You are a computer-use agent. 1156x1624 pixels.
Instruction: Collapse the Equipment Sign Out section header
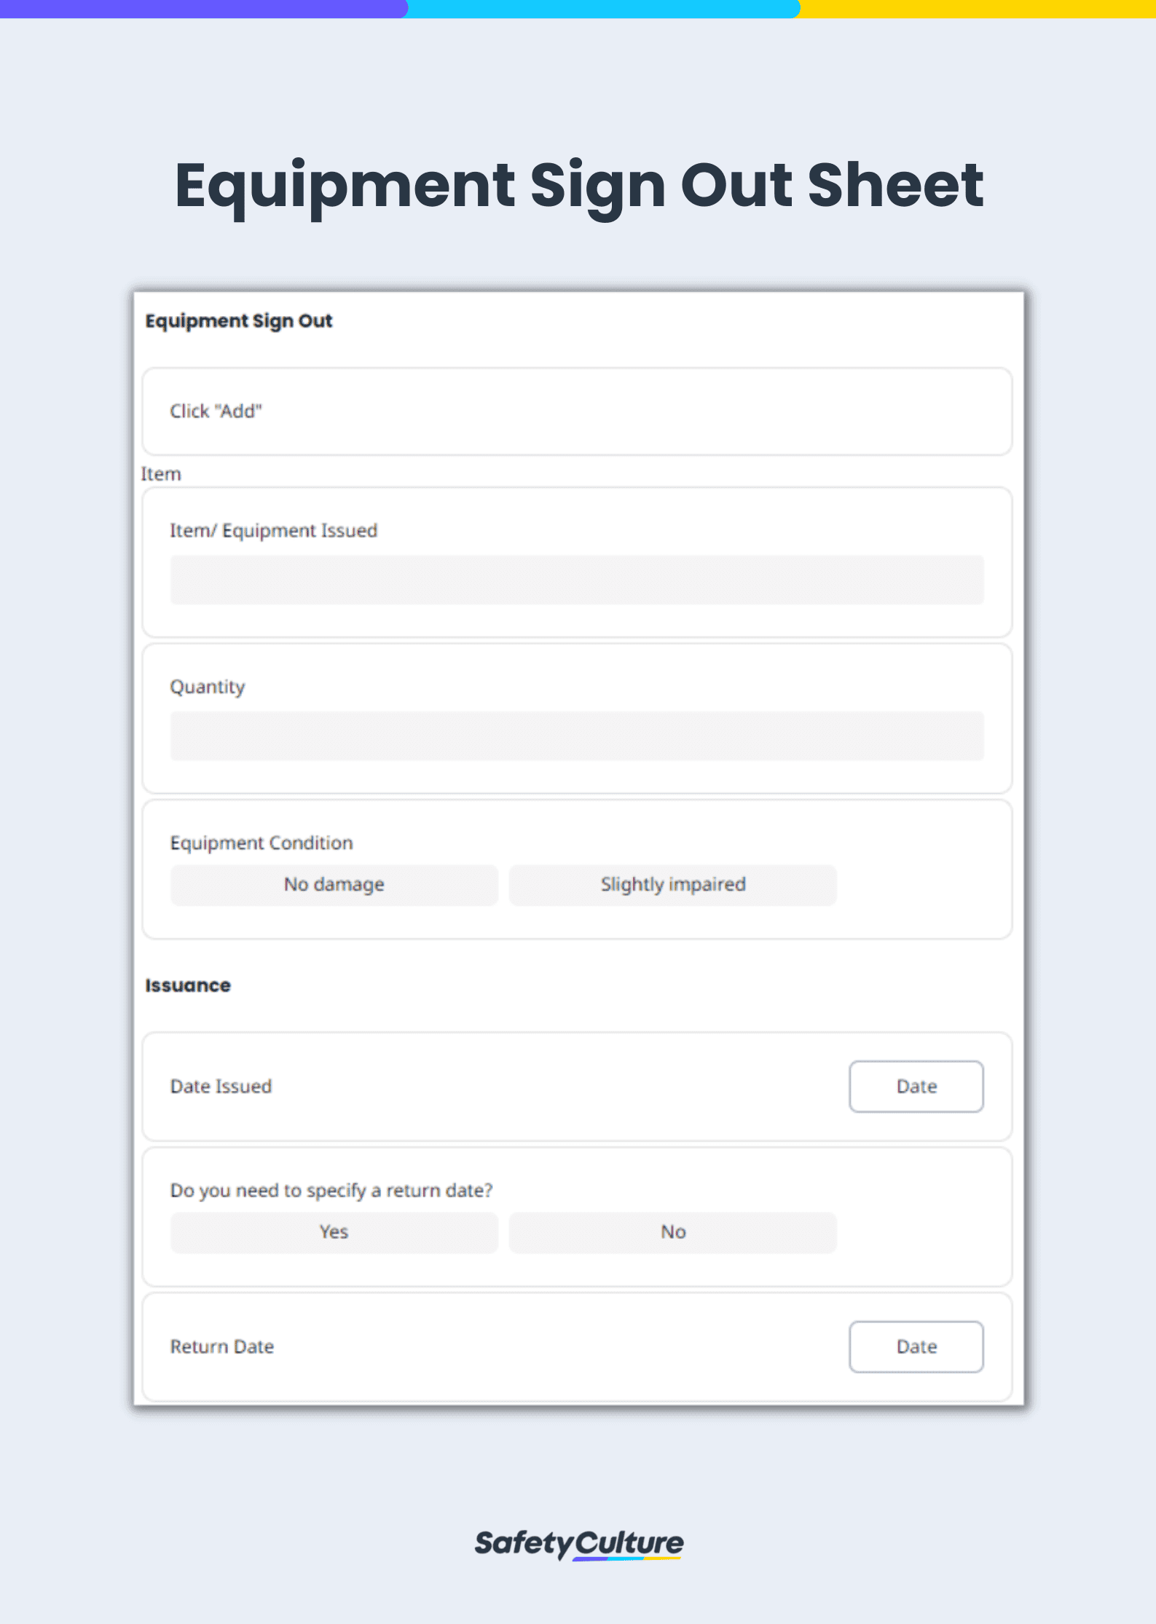[x=239, y=321]
